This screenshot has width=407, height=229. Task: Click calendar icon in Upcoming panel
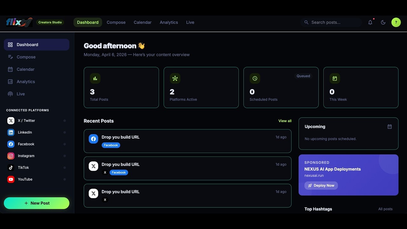[x=390, y=127]
